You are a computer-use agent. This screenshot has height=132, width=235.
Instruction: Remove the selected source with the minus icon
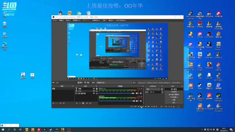point(80,103)
